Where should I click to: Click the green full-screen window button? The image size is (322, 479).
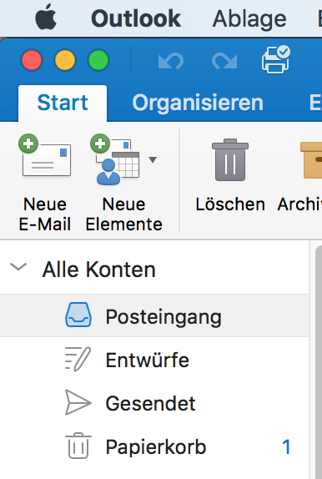(x=98, y=60)
